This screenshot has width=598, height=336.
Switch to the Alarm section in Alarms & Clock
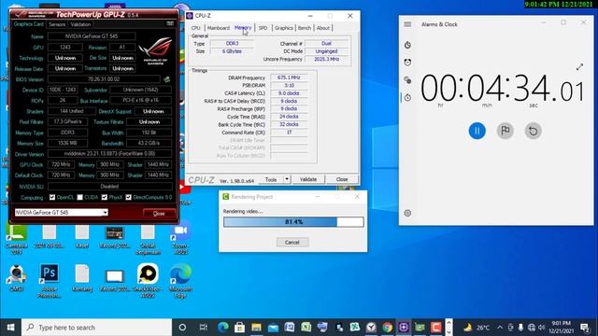pos(407,63)
